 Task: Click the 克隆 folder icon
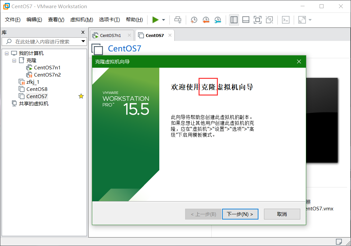click(22, 60)
